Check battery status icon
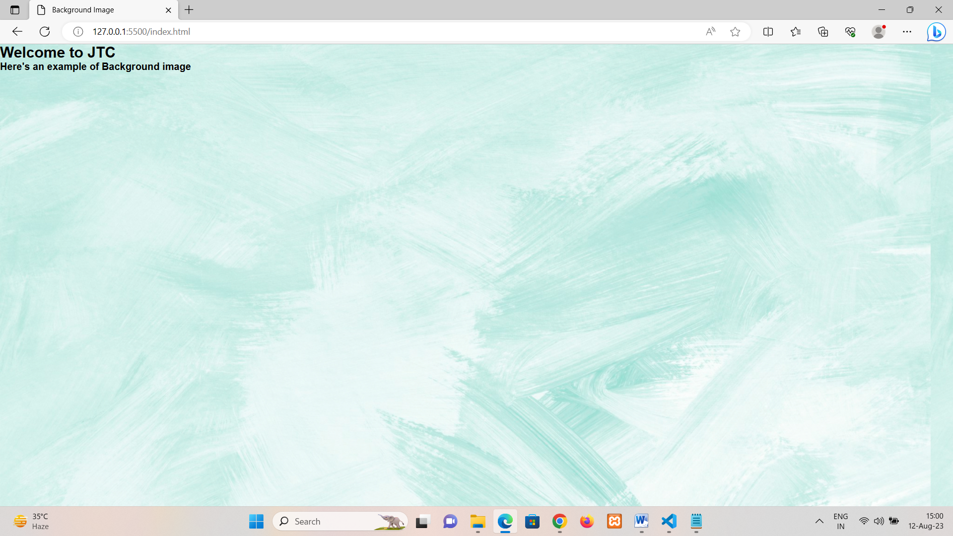Image resolution: width=953 pixels, height=536 pixels. coord(894,522)
